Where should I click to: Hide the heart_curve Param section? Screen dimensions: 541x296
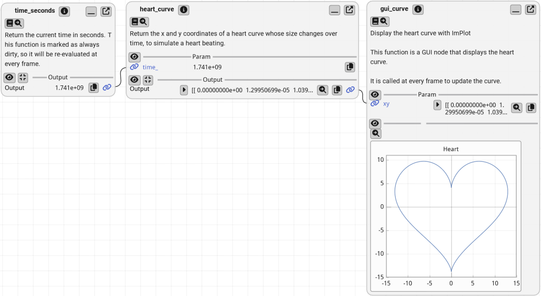(x=135, y=57)
